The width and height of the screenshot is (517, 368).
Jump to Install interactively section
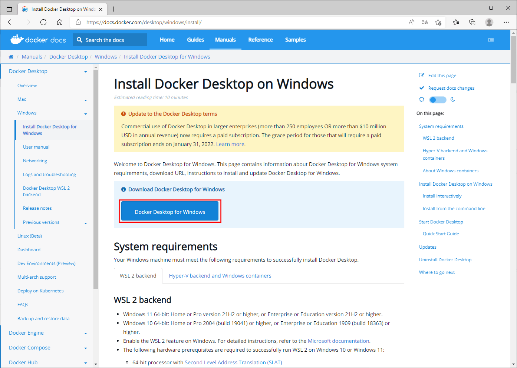pos(442,196)
